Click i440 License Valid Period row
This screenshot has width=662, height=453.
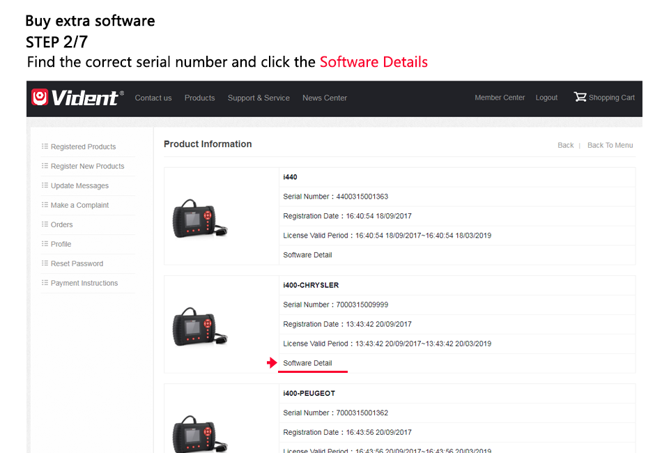[457, 236]
